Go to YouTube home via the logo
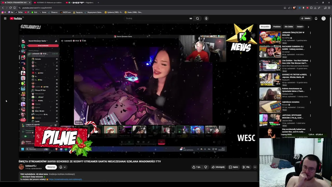The image size is (332, 187). click(16, 18)
